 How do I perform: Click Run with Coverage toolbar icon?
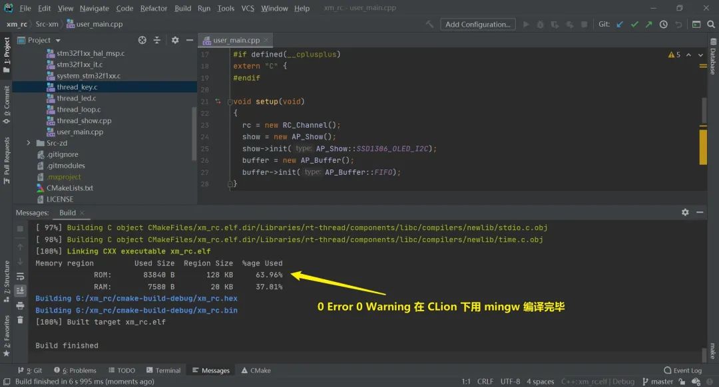pyautogui.click(x=555, y=25)
